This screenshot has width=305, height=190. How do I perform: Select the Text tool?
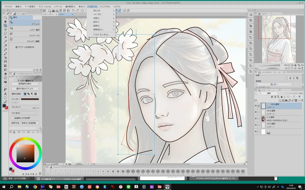[5, 94]
